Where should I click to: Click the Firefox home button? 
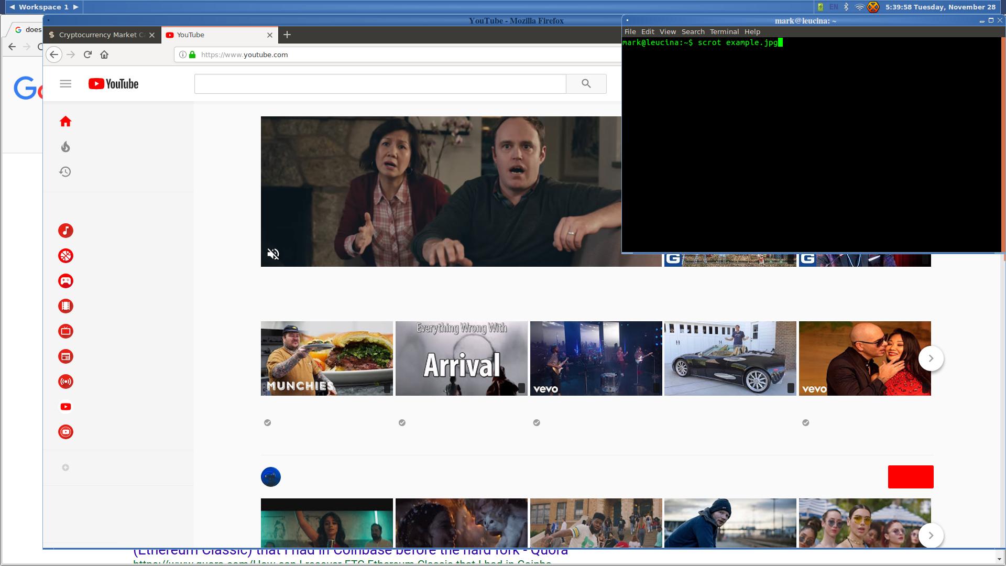point(104,55)
